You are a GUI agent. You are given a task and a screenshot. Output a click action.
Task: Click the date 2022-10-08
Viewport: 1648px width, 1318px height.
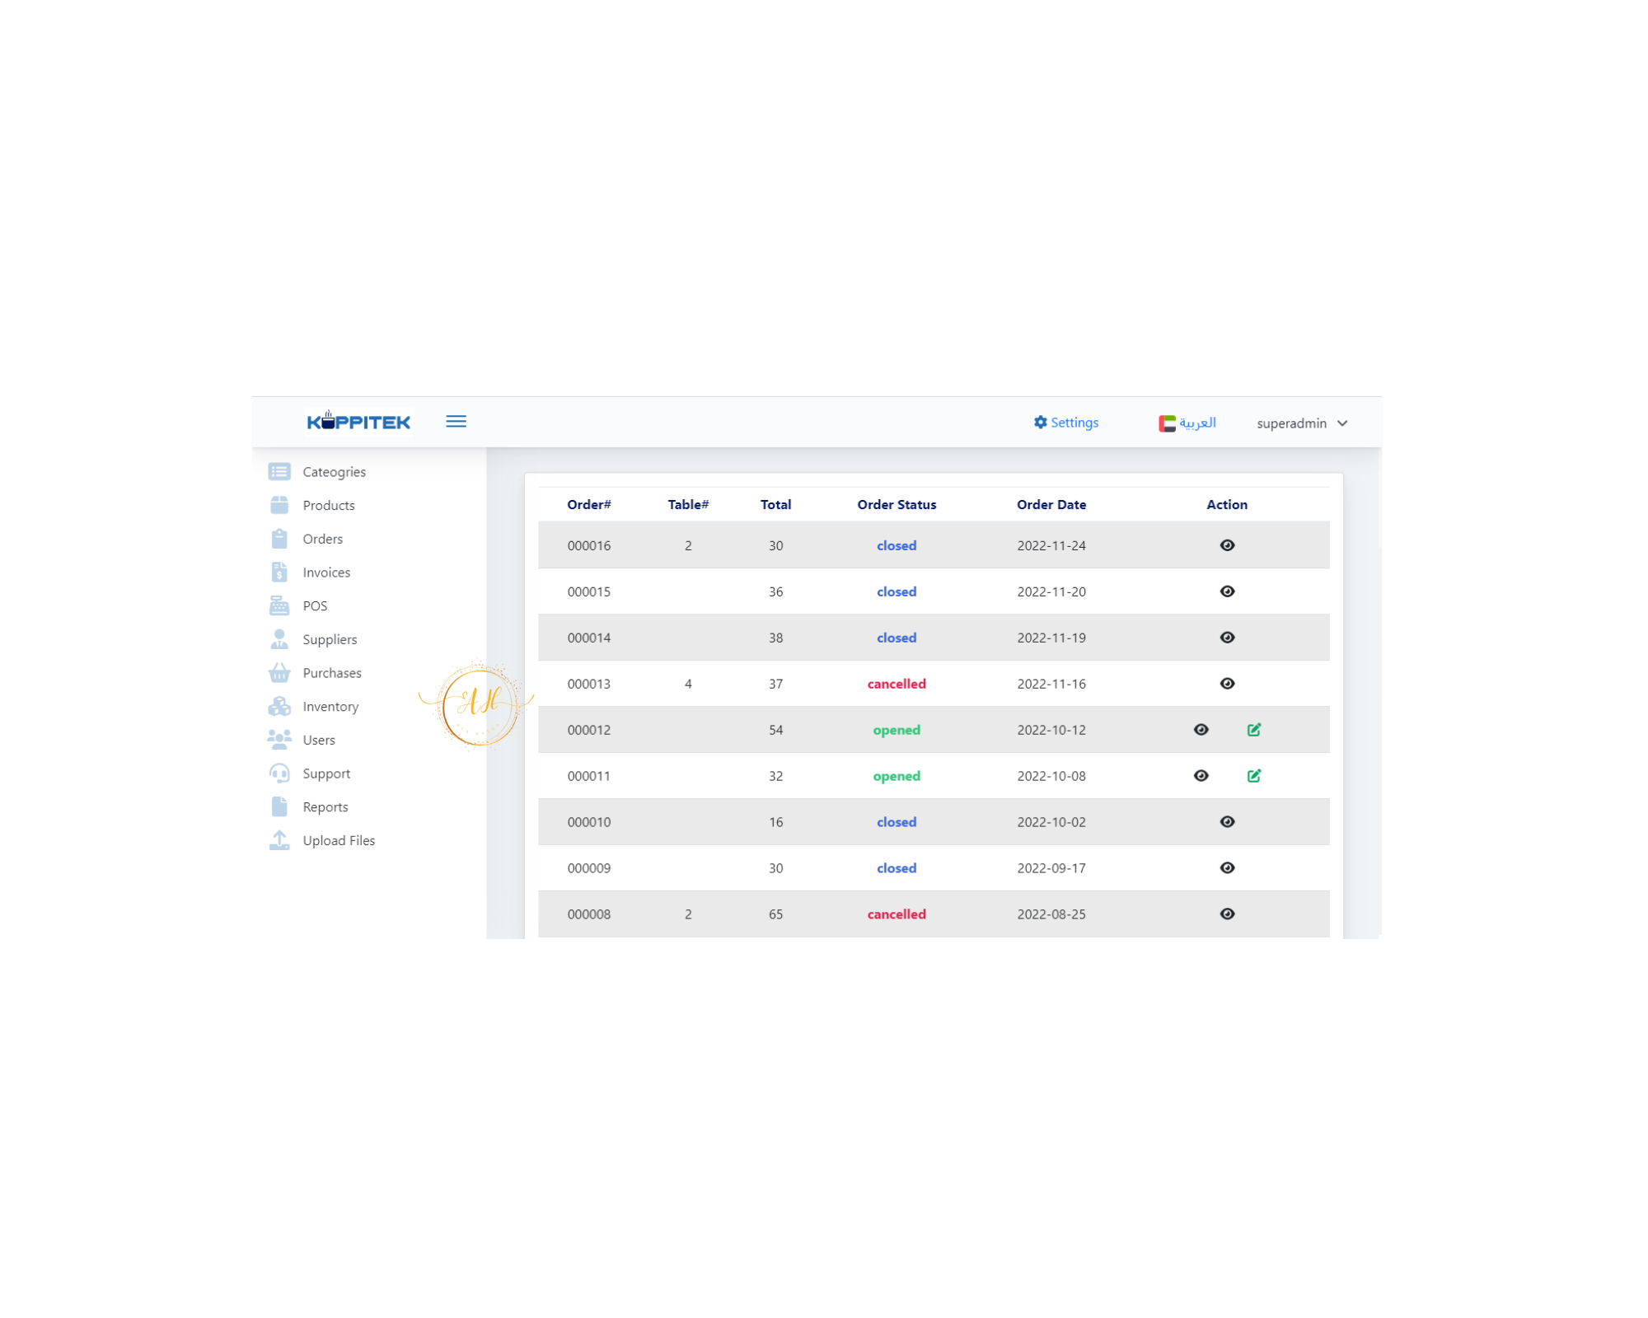point(1051,776)
